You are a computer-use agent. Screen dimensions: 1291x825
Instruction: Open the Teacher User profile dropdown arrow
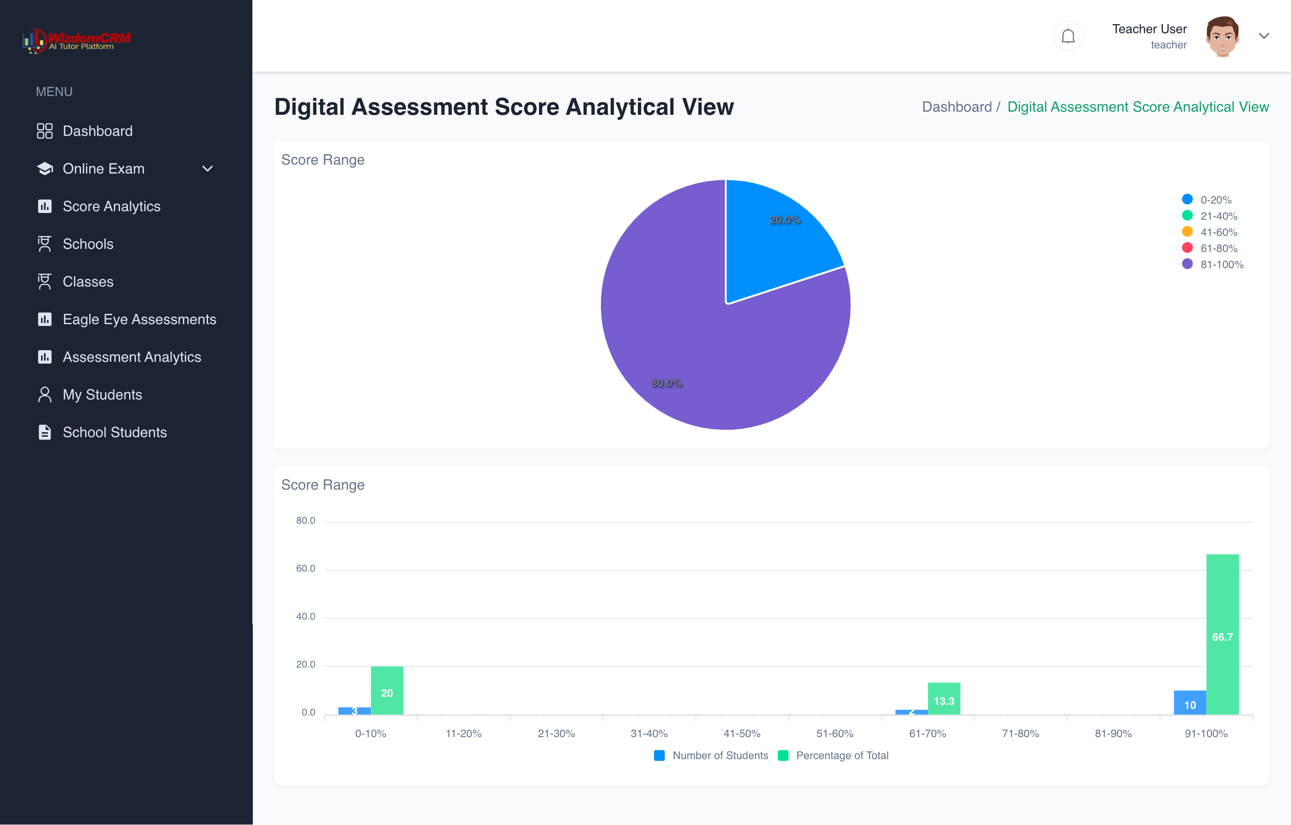(1264, 36)
